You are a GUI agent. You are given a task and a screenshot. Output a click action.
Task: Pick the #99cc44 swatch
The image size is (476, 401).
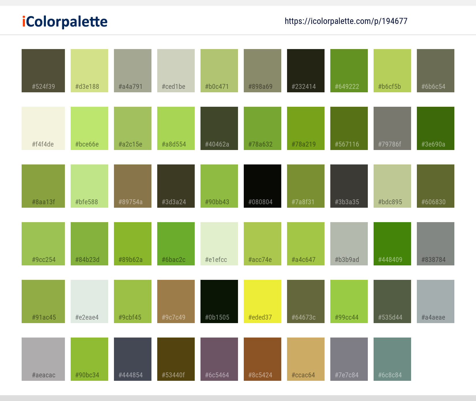click(349, 301)
